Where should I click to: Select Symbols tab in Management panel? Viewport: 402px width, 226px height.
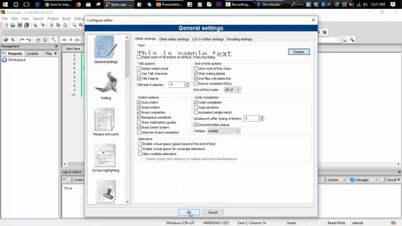[32, 53]
